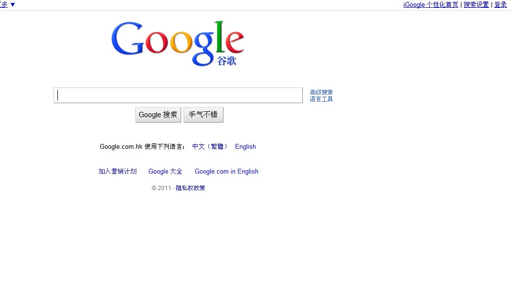
Task: Switch page language to English
Action: [245, 146]
